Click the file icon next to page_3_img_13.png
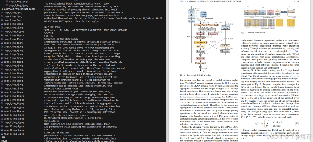Screen dimensions: 313x142 tap(2, 43)
